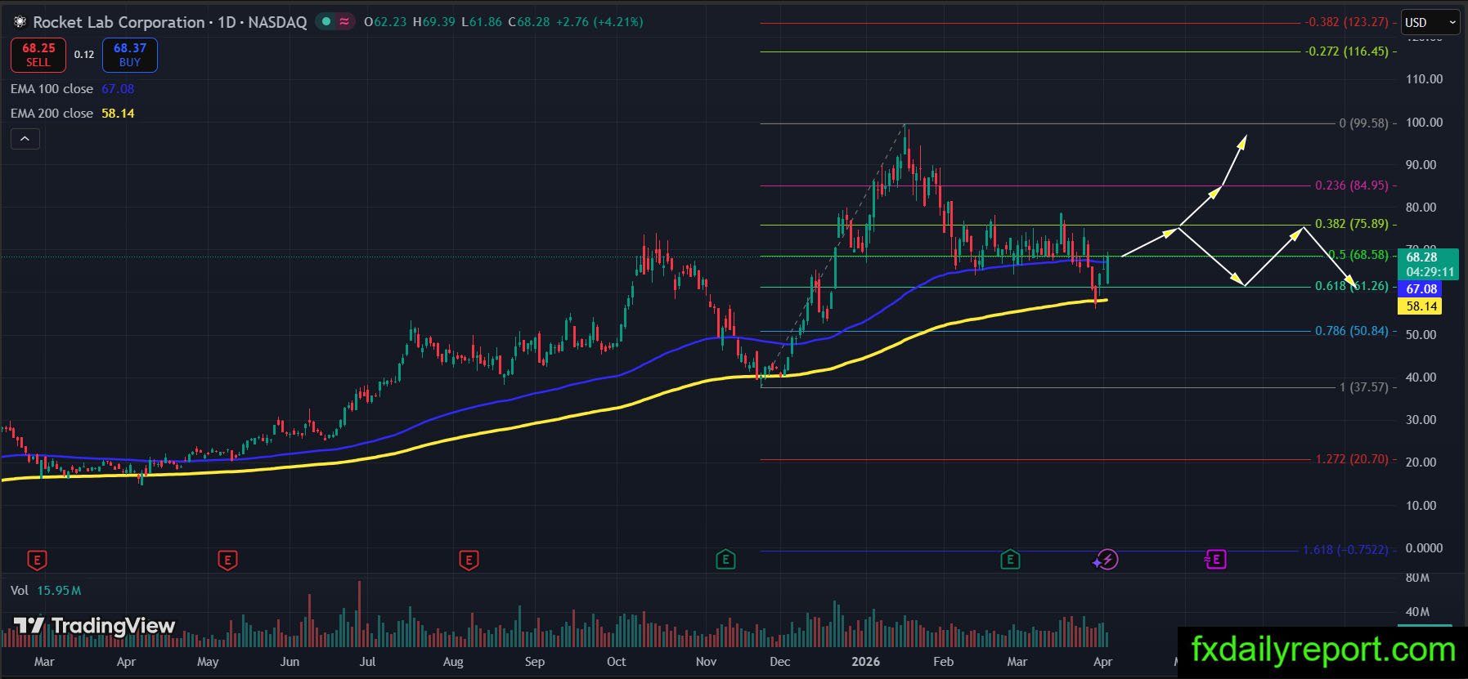
Task: Click the green 68.28 current price tag
Action: [1429, 264]
